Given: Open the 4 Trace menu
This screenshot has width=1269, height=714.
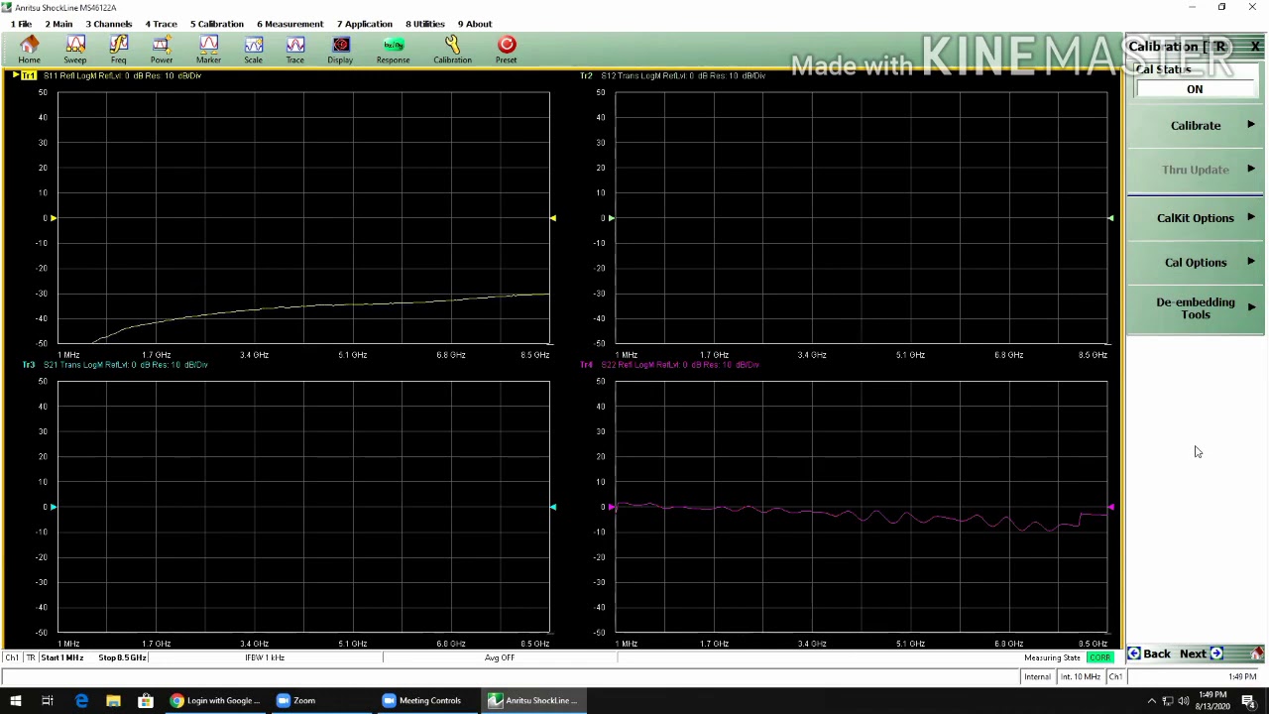Looking at the screenshot, I should [161, 24].
